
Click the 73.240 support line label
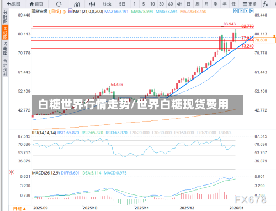247,46
